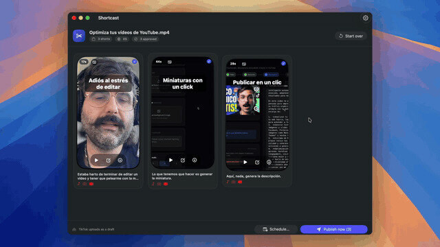Image resolution: width=440 pixels, height=247 pixels.
Task: Edit the 'Publicar en un clic' short
Action: click(257, 162)
